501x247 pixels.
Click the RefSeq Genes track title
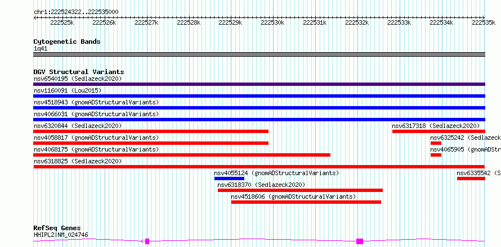click(57, 228)
